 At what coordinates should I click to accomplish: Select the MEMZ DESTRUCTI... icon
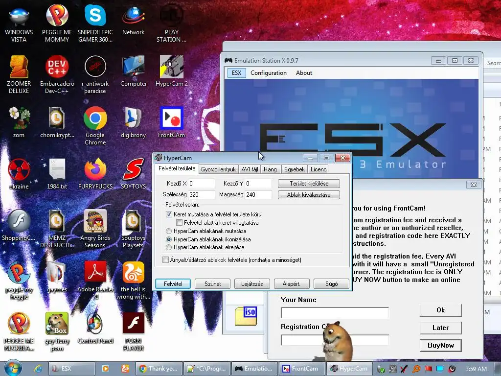pyautogui.click(x=57, y=229)
